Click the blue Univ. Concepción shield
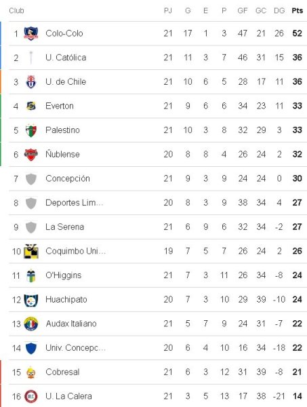 pos(31,348)
